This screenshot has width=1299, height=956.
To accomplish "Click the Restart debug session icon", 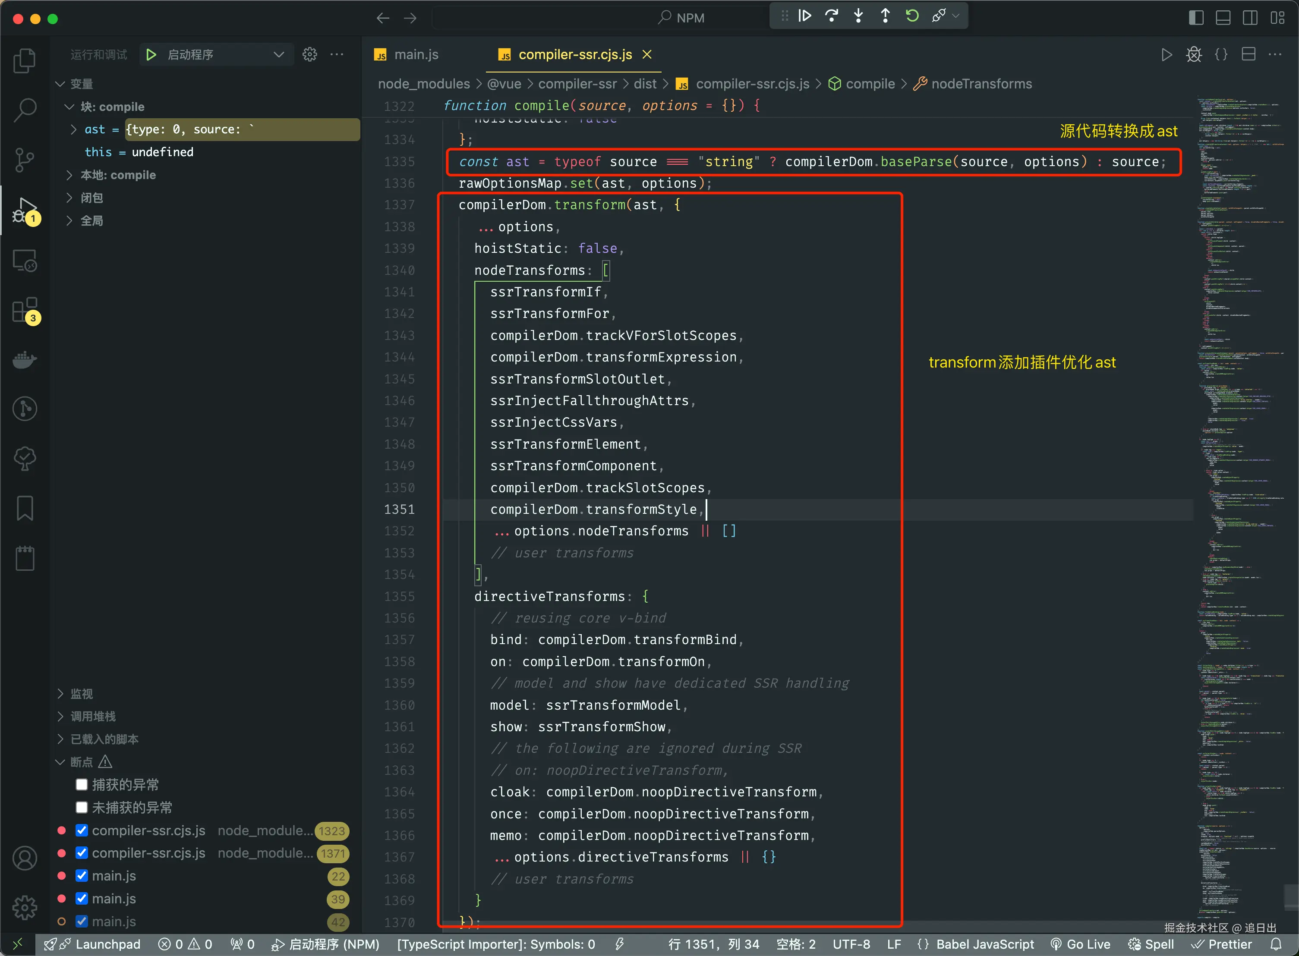I will [x=912, y=16].
